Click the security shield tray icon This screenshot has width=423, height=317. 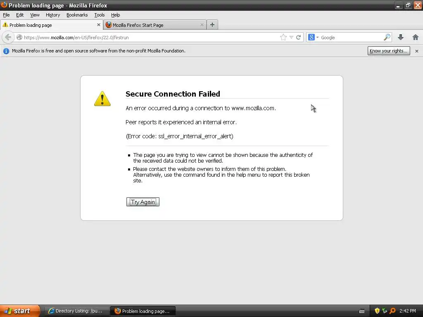pos(377,311)
